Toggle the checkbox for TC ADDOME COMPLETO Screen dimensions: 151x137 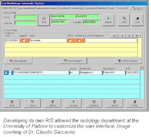[6, 72]
